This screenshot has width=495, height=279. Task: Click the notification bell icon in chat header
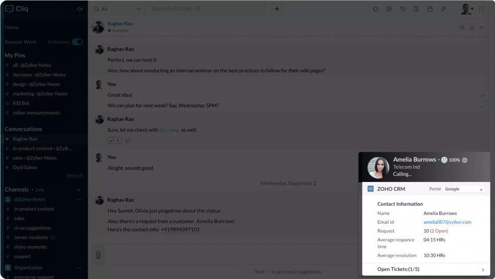click(x=472, y=27)
